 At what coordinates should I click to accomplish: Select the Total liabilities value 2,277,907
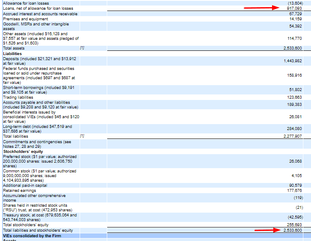click(x=292, y=136)
